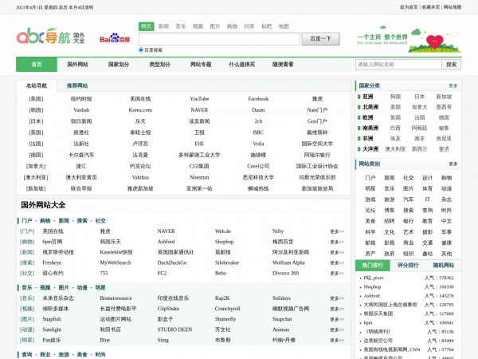Viewport: 478px width, 359px height.
Task: Open 国外网站 nav menu item
Action: 77,65
